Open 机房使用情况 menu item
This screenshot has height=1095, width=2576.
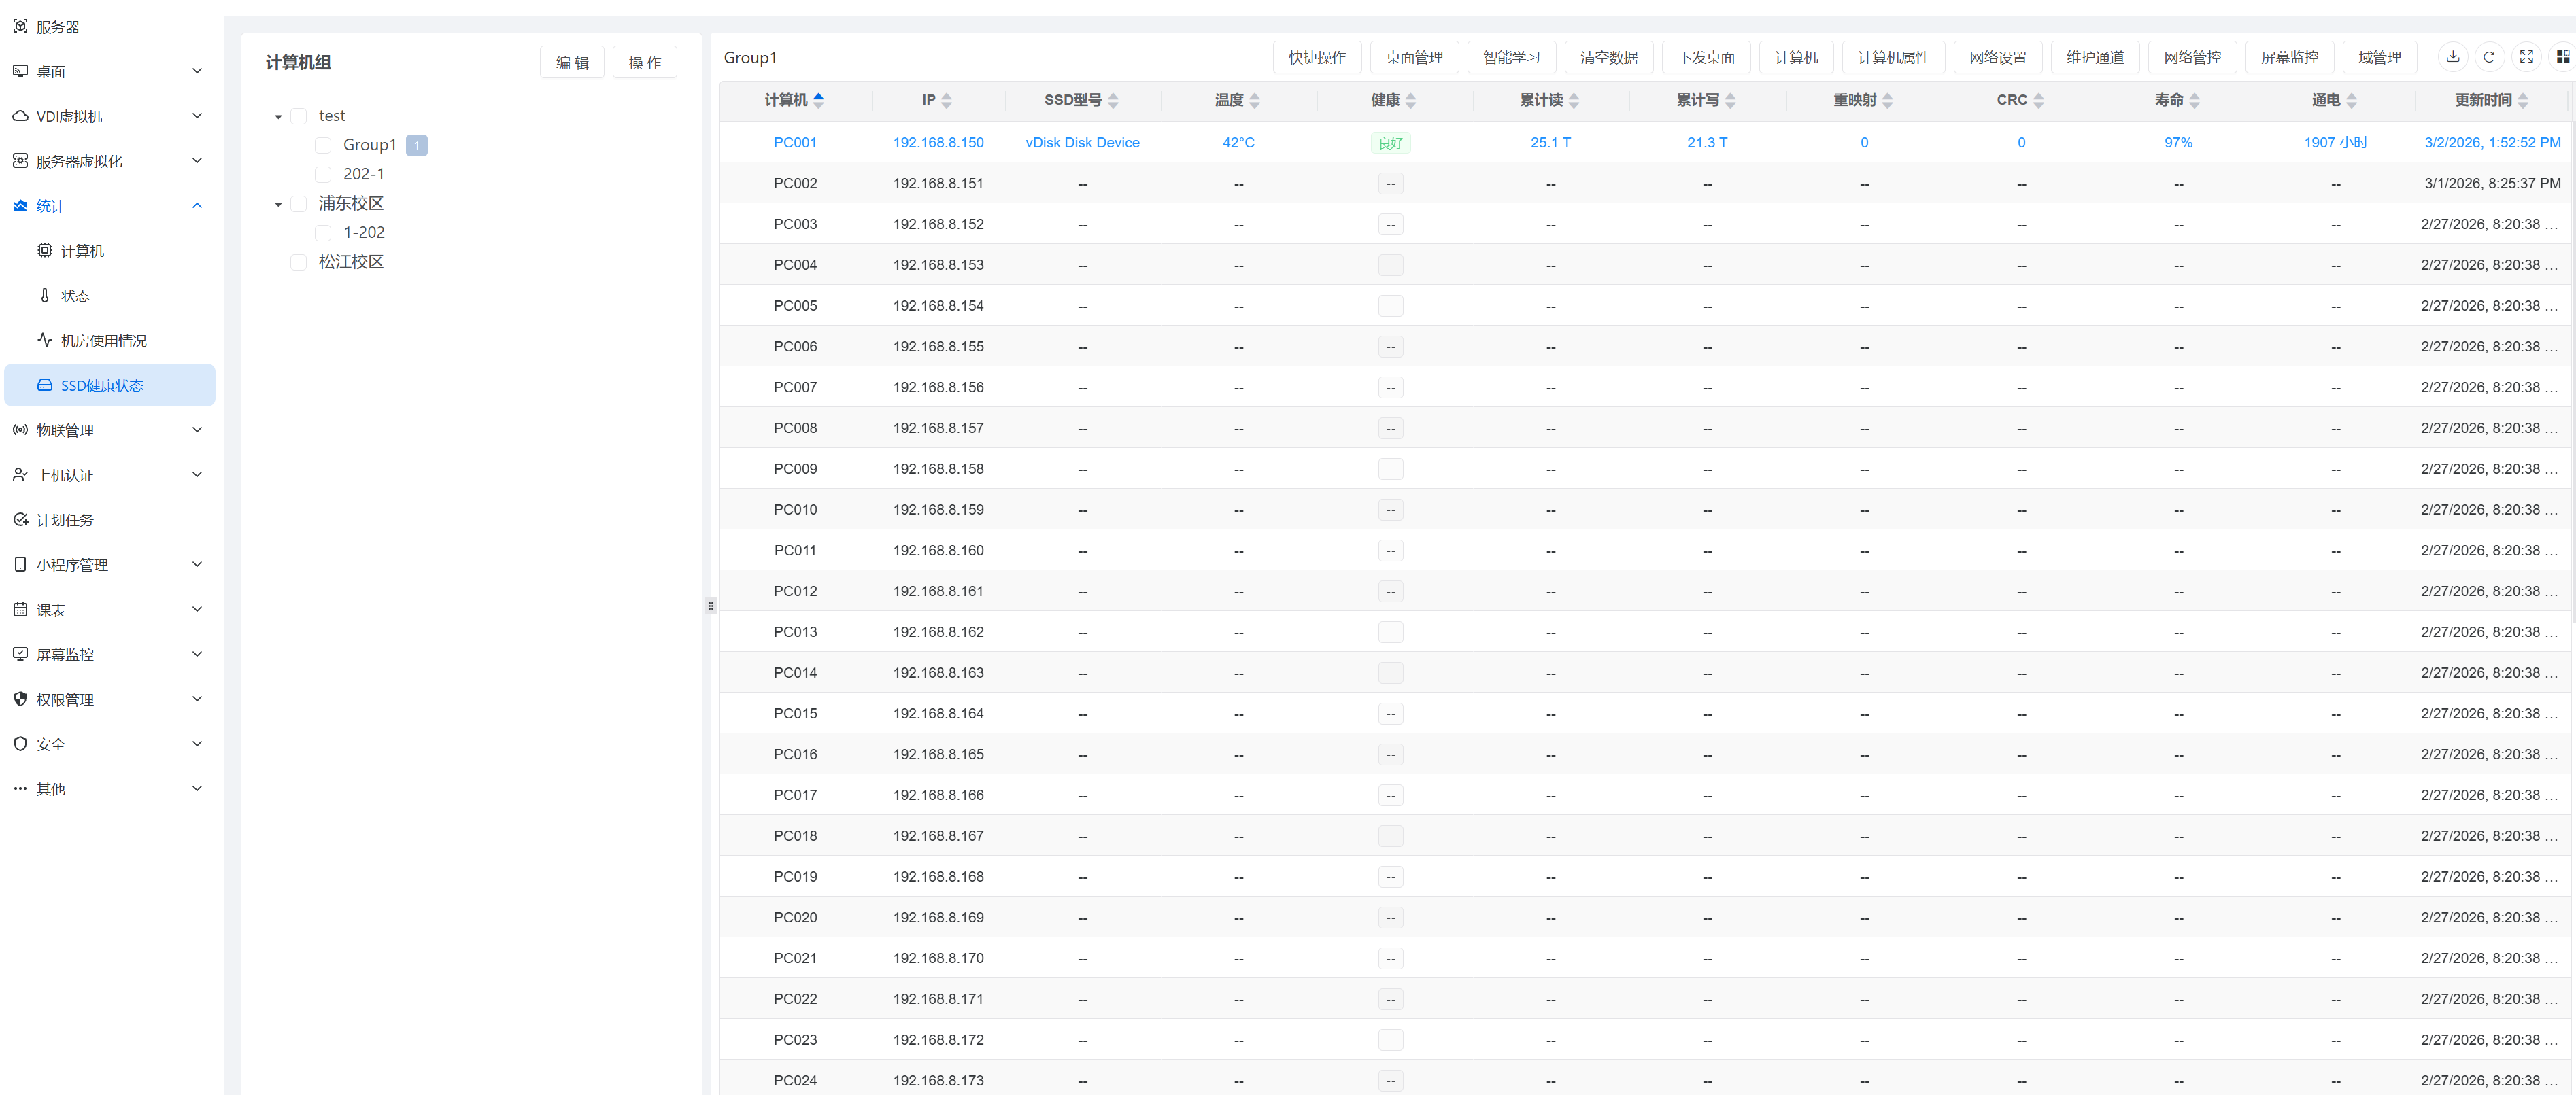[x=103, y=341]
